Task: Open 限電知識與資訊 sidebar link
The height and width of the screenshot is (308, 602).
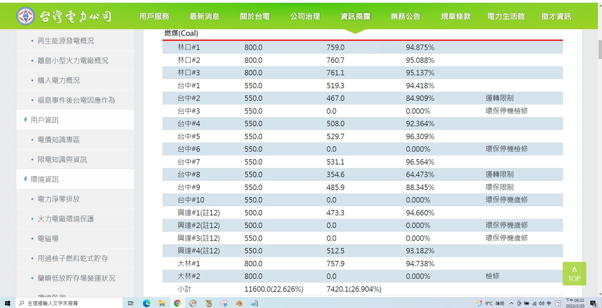Action: tap(62, 159)
